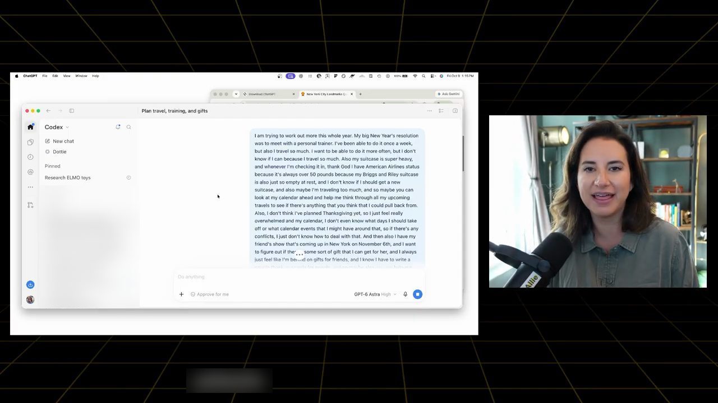Go back with the left arrow
Viewport: 718px width, 403px height.
tap(48, 111)
